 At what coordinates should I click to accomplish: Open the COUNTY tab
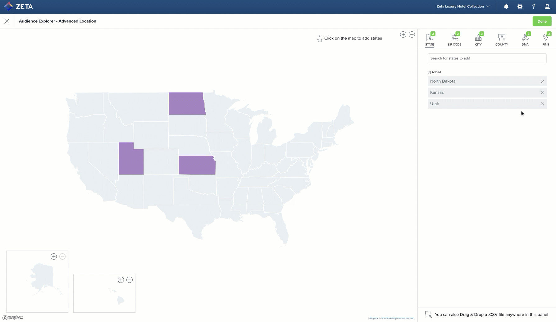501,39
